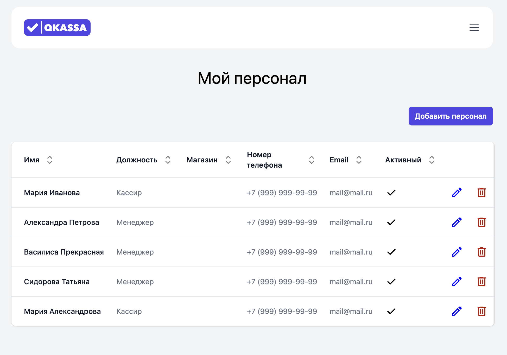
Task: Click pencil icon for Александра Петрова
Action: [x=457, y=222]
